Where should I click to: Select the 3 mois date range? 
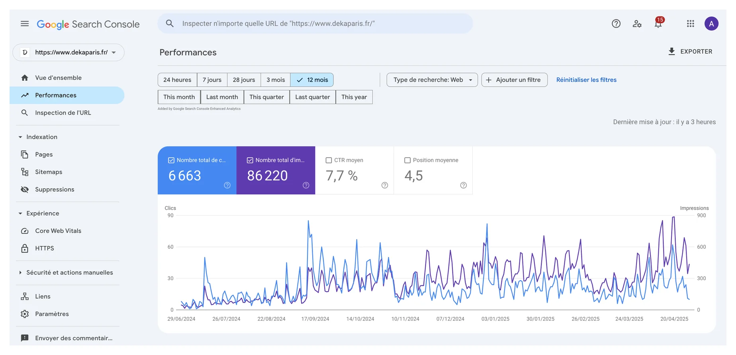tap(276, 80)
